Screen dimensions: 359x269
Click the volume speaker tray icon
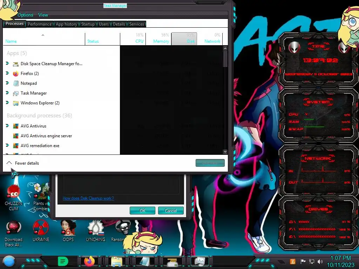[x=320, y=261]
